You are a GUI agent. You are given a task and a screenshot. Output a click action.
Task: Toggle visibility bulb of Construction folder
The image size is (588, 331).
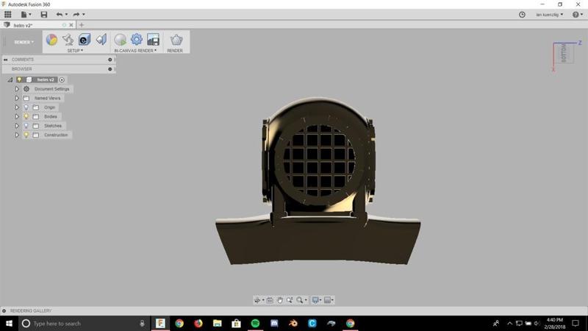coord(26,135)
